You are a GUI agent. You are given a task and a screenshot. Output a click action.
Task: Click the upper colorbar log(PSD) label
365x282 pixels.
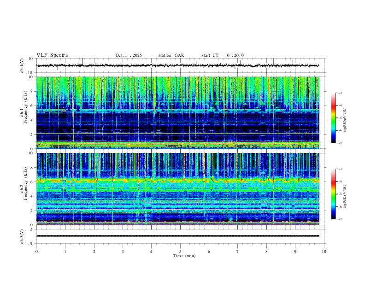(345, 120)
